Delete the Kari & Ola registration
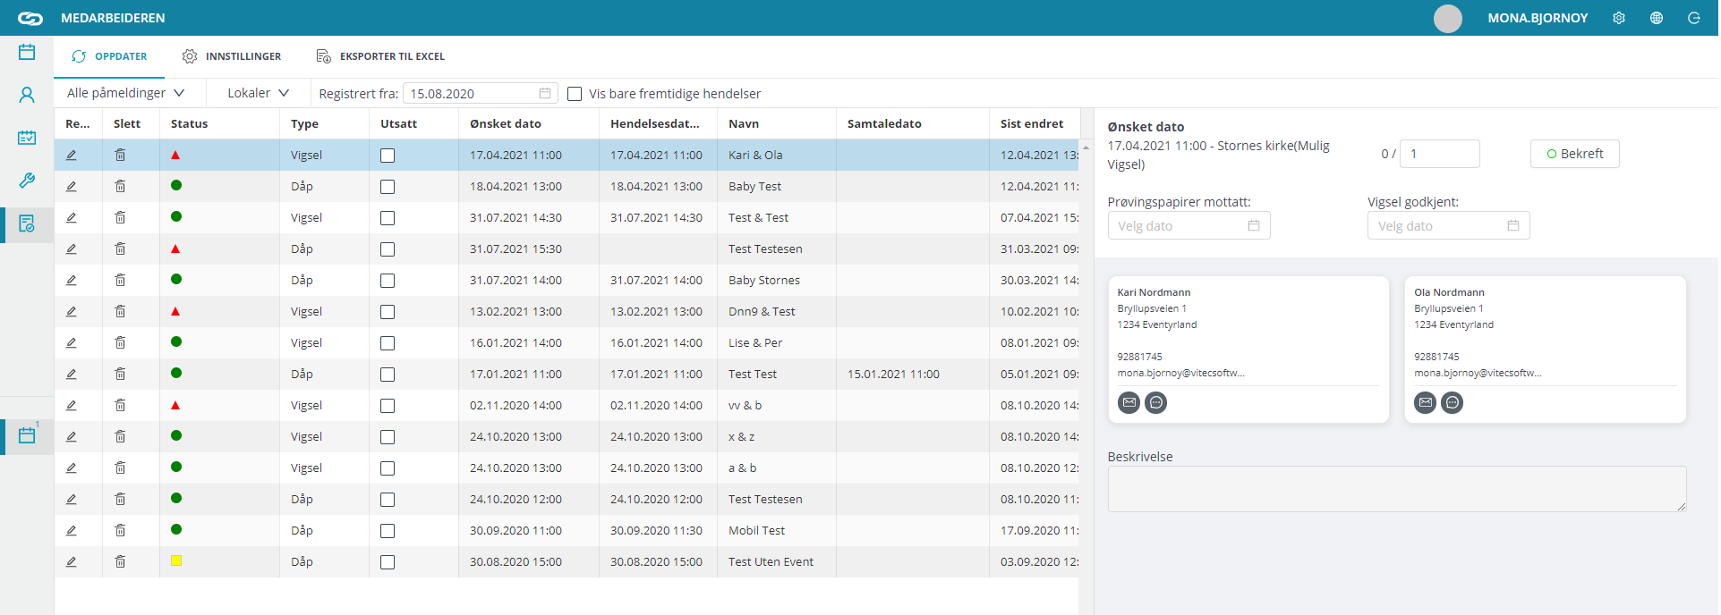Image resolution: width=1721 pixels, height=615 pixels. pos(120,156)
